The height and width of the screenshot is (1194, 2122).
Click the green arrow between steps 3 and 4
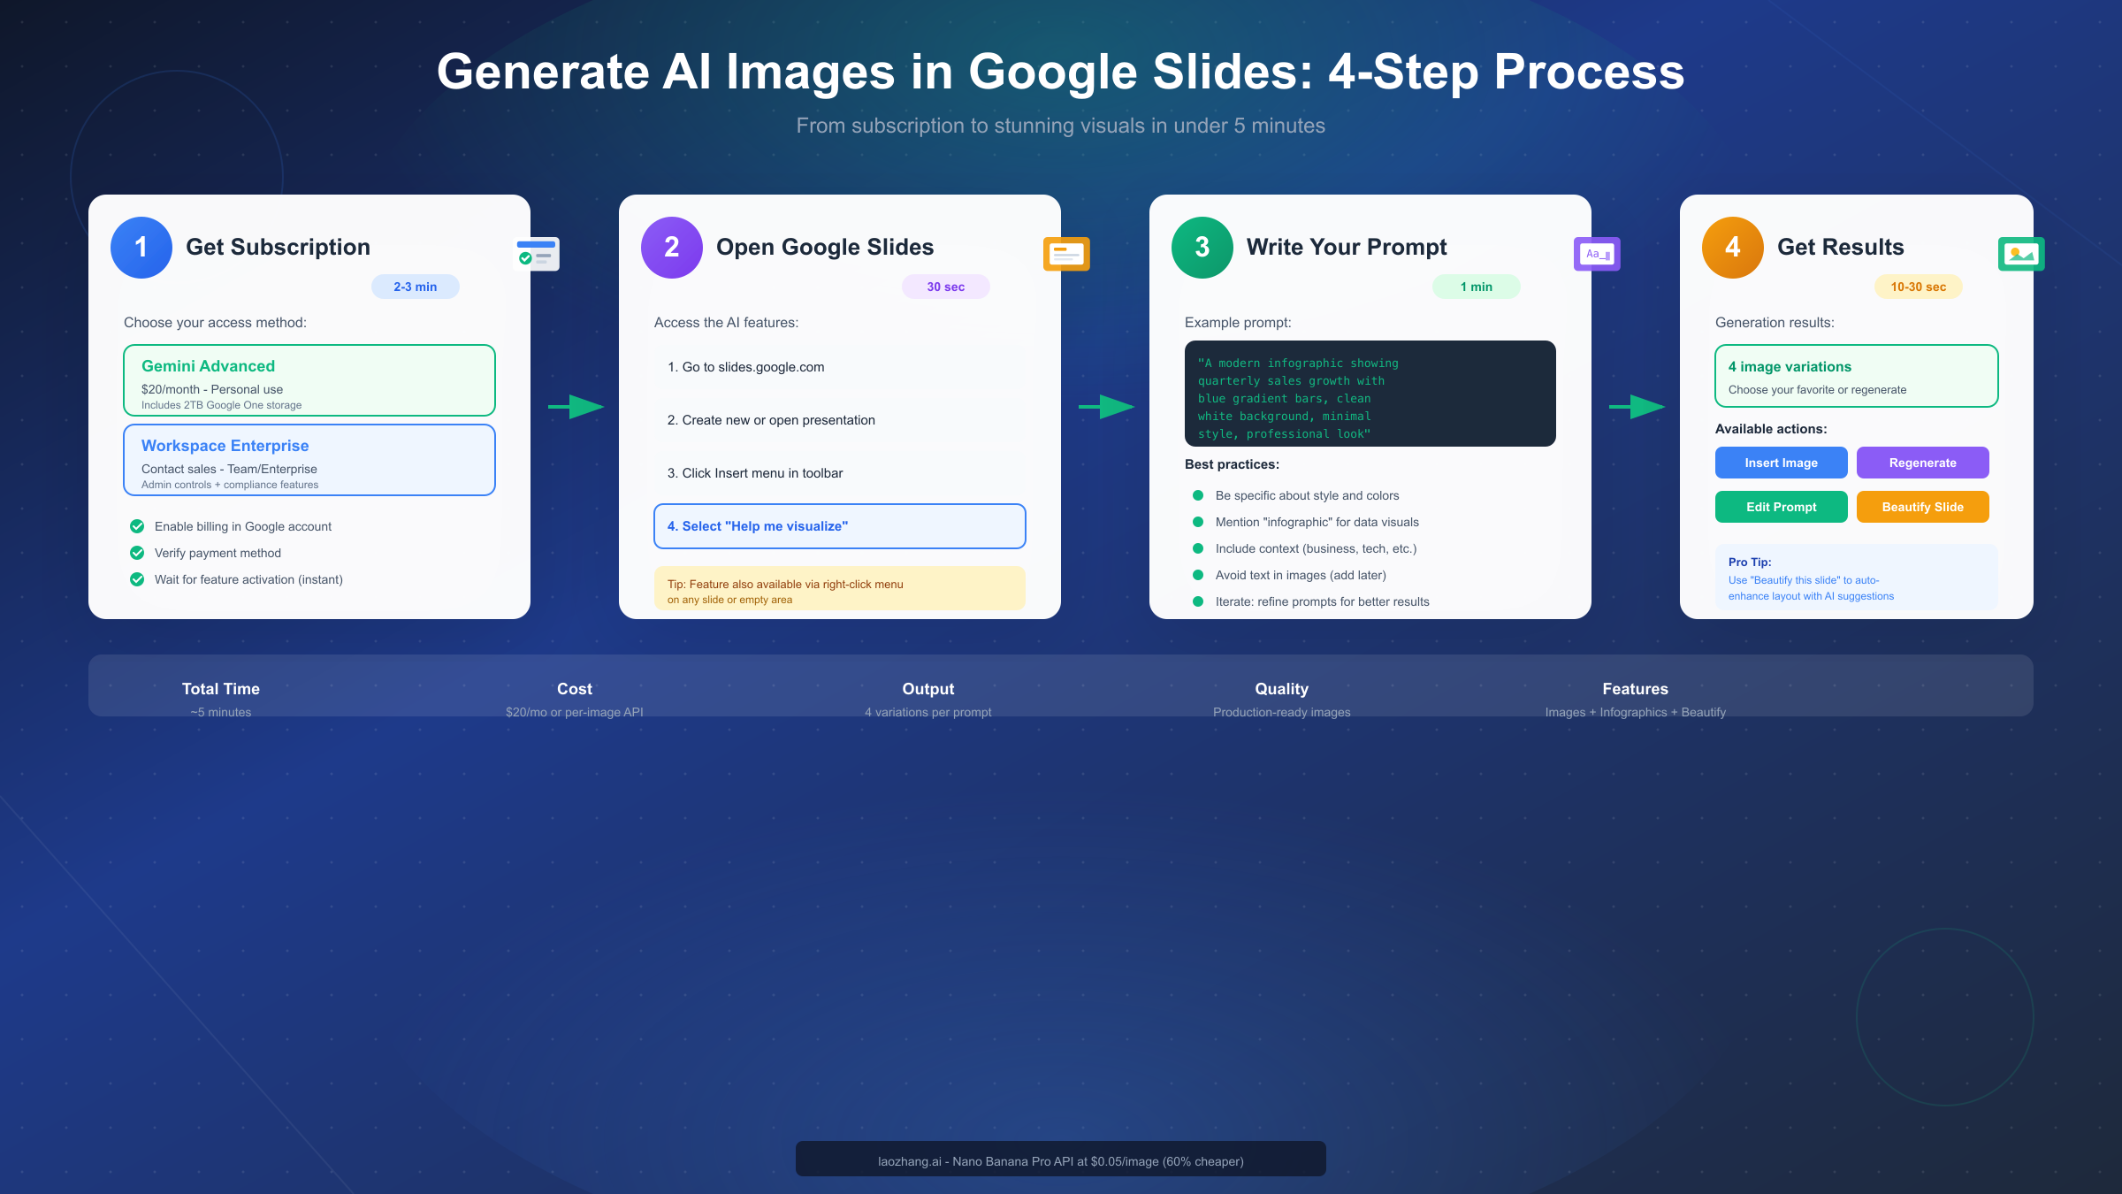pyautogui.click(x=1636, y=407)
